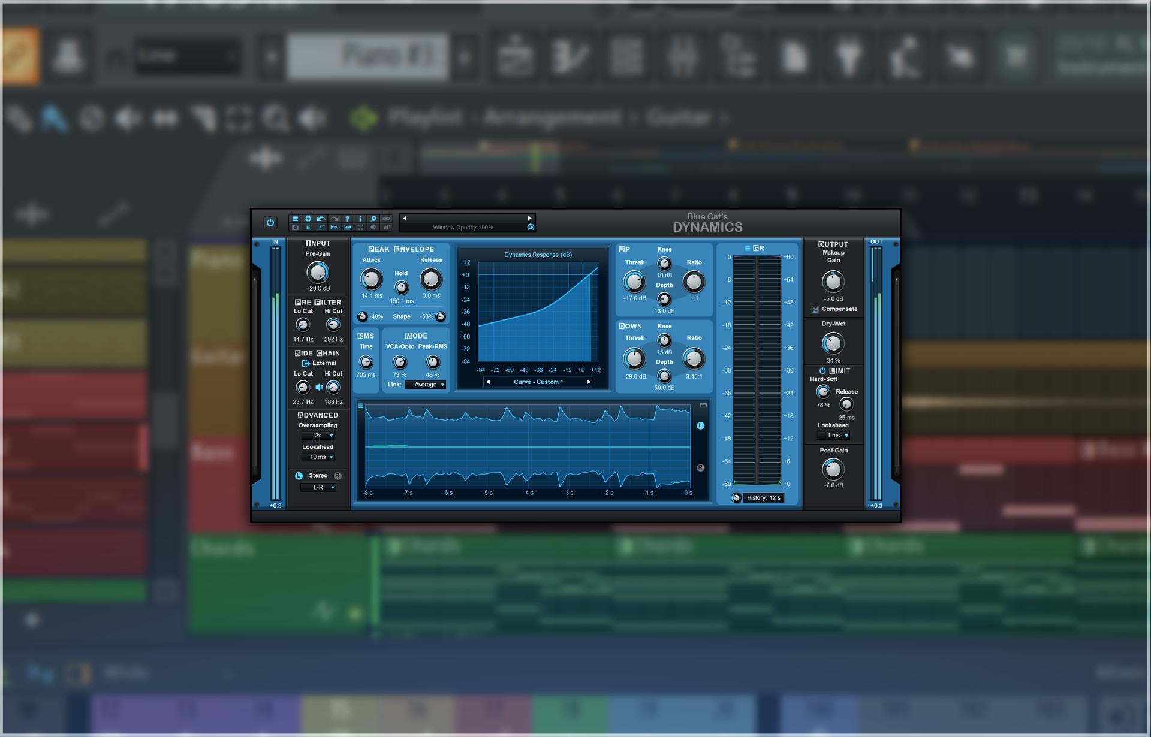Click the History: 12 s value field
1151x737 pixels.
(763, 498)
